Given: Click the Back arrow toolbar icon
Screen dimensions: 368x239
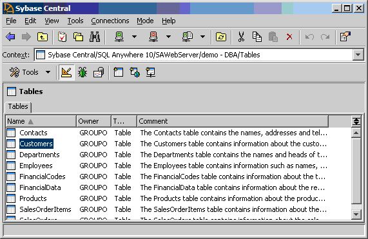Looking at the screenshot, I should coord(10,37).
